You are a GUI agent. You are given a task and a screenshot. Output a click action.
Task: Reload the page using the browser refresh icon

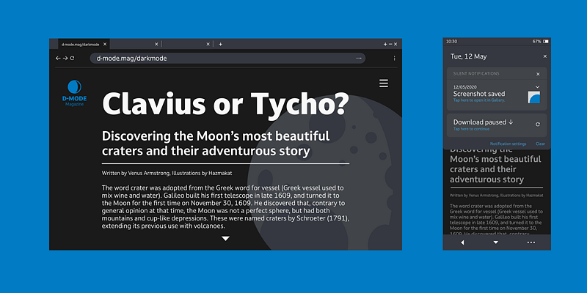click(72, 58)
